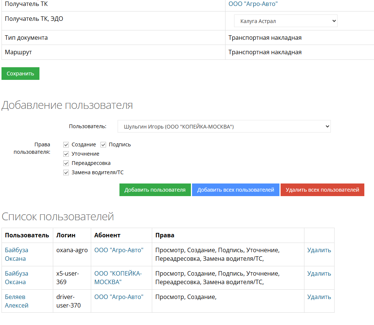Uncheck the Подпись permission checkbox

coord(103,144)
